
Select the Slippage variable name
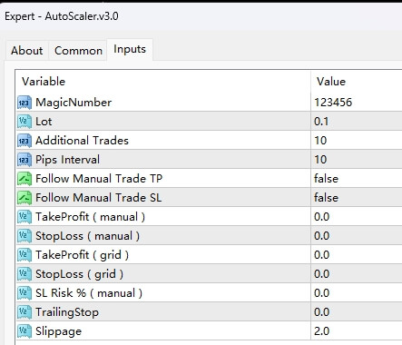click(x=58, y=331)
